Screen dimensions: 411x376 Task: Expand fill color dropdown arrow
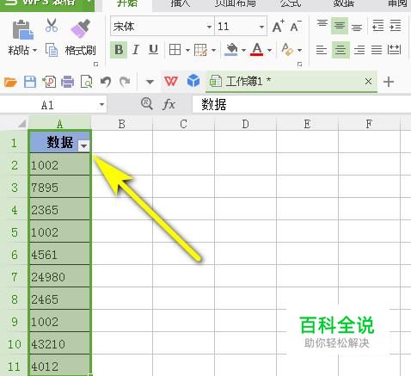pyautogui.click(x=243, y=51)
